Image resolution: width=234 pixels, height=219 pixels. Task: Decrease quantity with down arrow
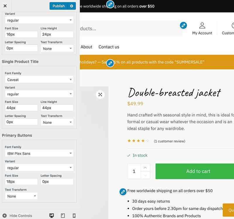click(x=145, y=175)
